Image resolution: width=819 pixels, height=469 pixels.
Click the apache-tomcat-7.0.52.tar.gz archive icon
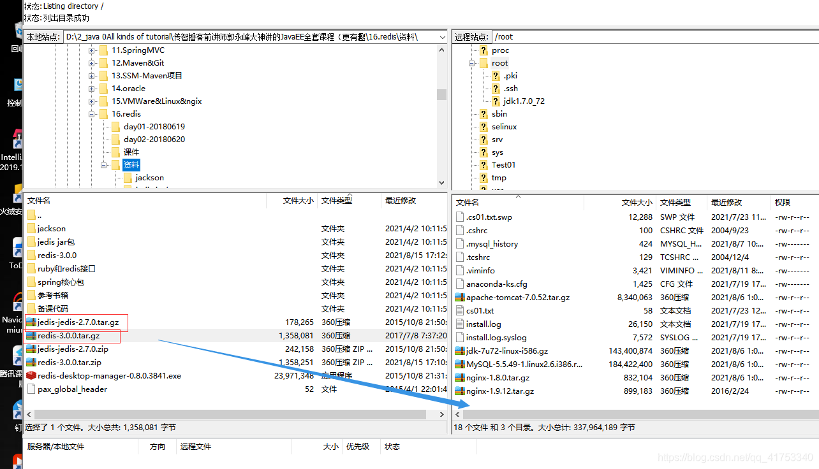coord(460,298)
